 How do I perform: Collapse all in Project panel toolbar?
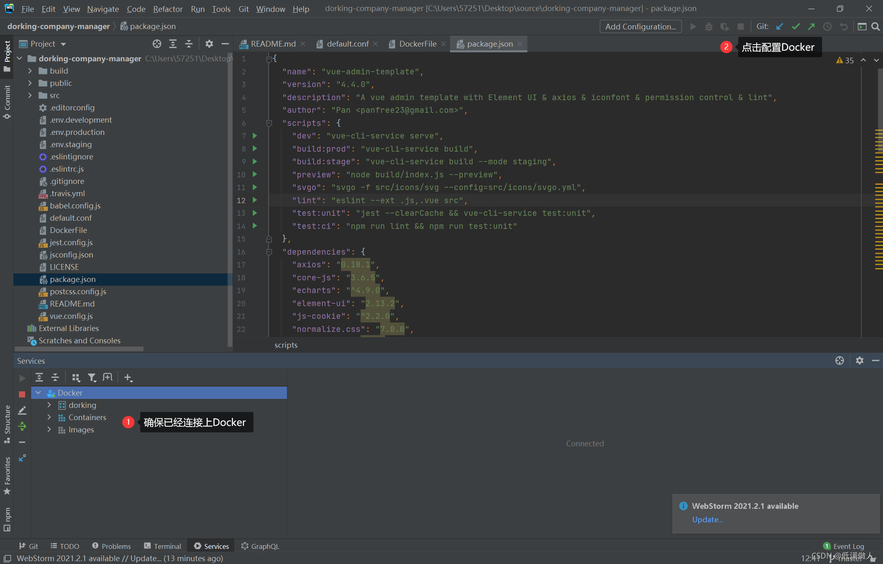click(189, 44)
